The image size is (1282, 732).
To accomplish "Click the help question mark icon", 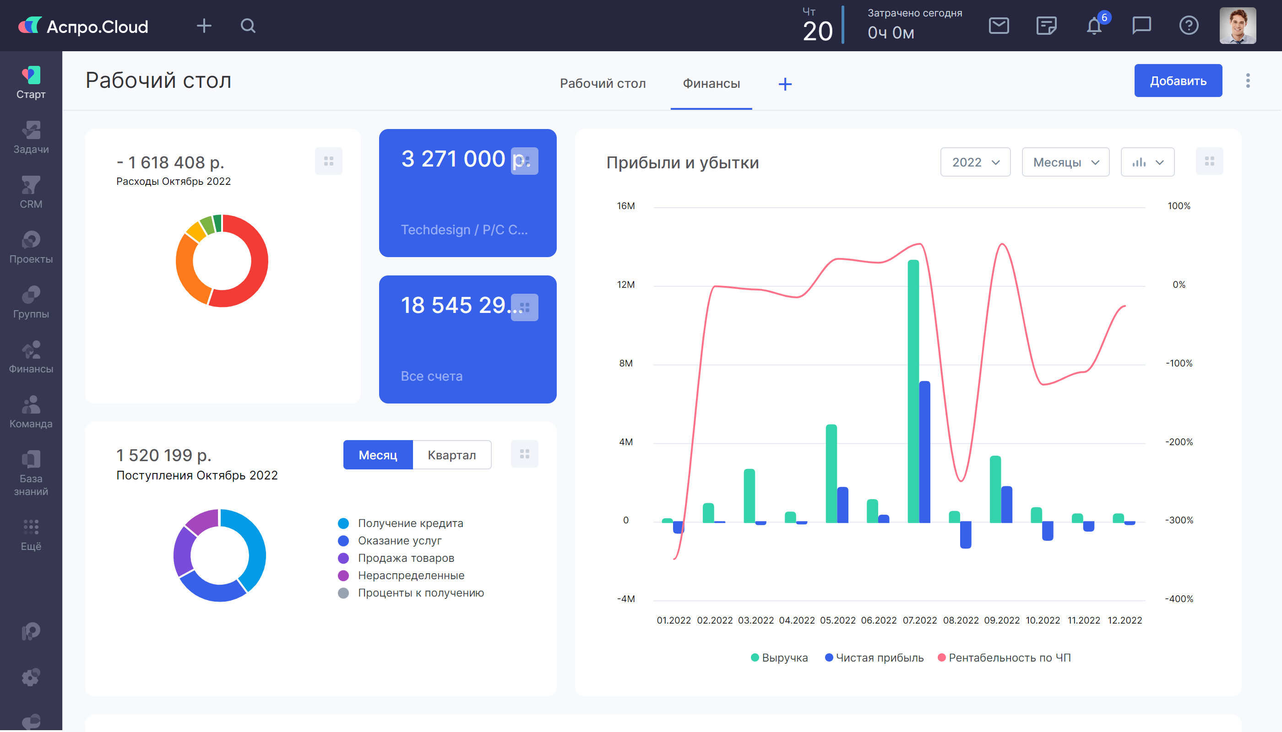I will tap(1189, 26).
